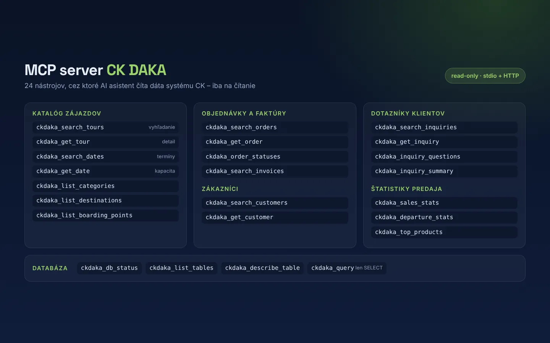Click the ŠTATISTIKY PREDAJA heading
Image resolution: width=550 pixels, height=343 pixels.
click(x=406, y=189)
